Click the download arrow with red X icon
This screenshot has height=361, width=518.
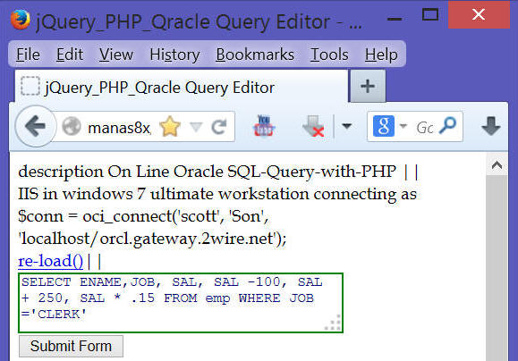(x=313, y=126)
